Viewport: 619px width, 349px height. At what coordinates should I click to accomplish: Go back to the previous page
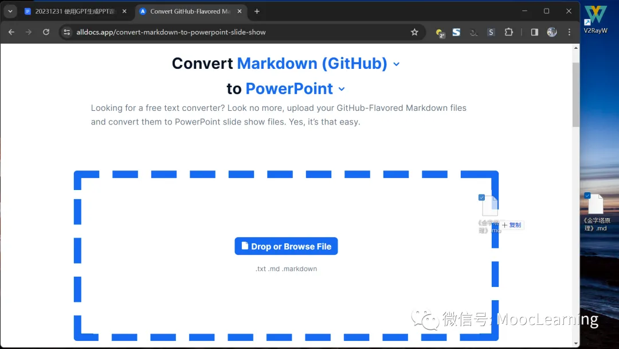(x=11, y=32)
